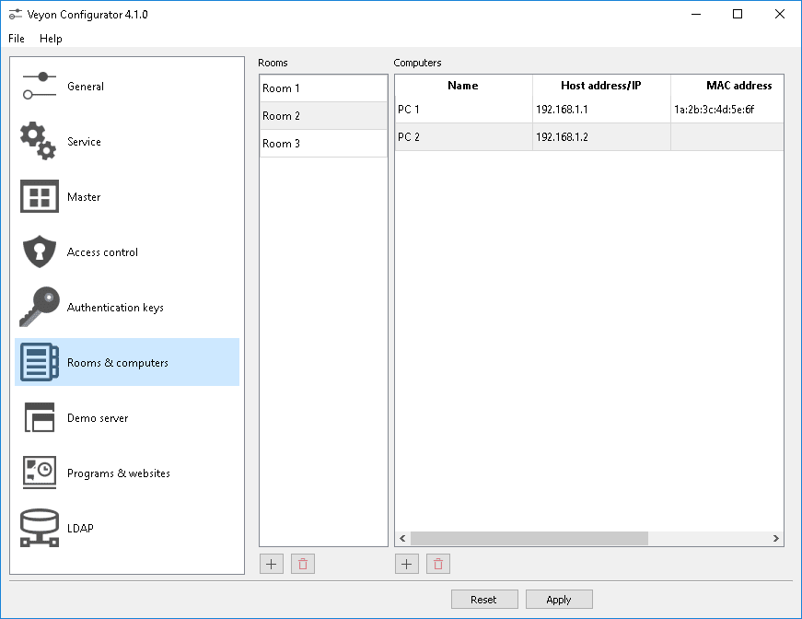Screen dimensions: 802x619
Task: Select the PC 1 computer entry
Action: click(x=459, y=110)
